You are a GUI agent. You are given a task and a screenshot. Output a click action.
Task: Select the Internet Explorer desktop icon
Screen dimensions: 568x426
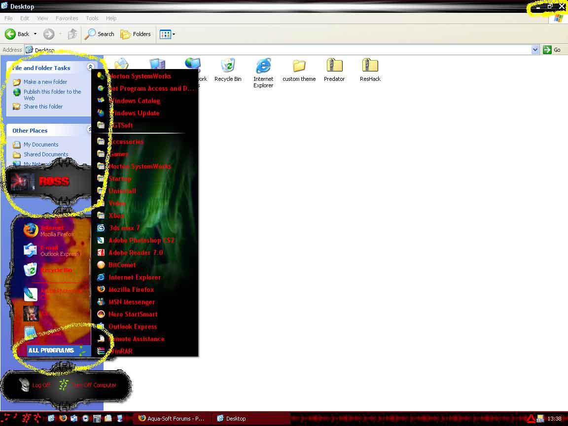(263, 72)
